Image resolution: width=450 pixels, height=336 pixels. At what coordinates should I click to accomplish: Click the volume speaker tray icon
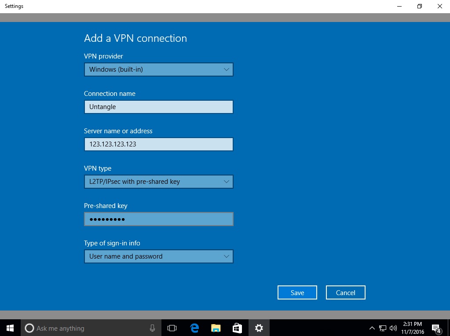pos(393,328)
